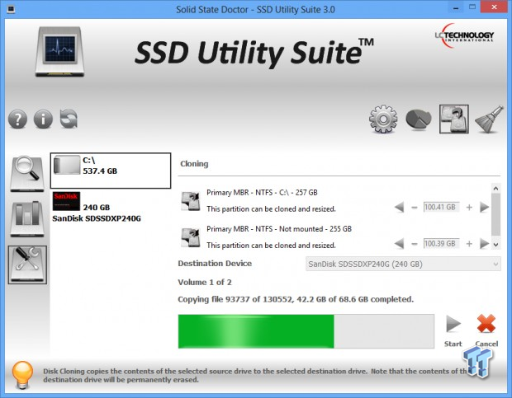Select the magnifying glass drive scan icon
512x398 pixels.
pyautogui.click(x=26, y=174)
